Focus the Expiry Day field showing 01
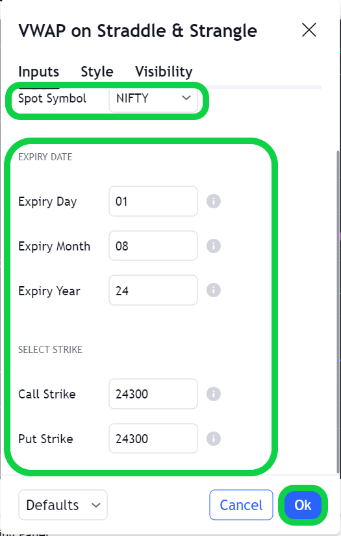 point(153,201)
